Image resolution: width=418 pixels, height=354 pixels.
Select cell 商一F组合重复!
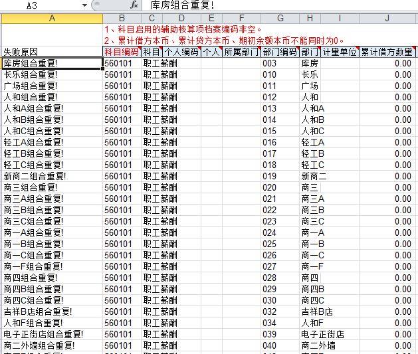pos(52,266)
